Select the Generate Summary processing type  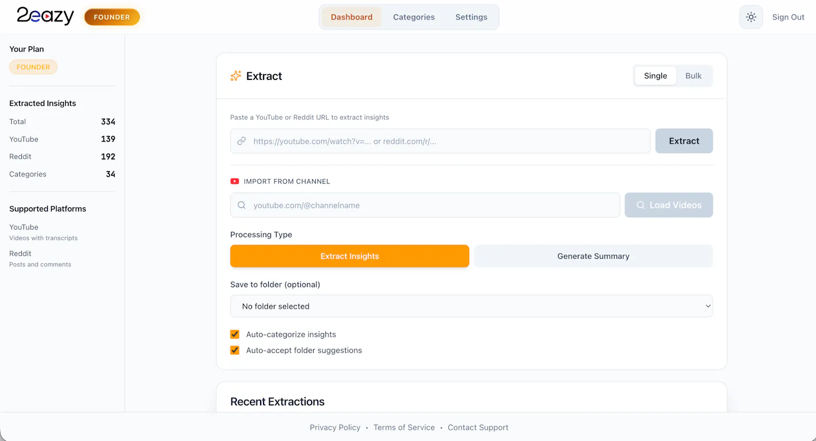tap(593, 256)
